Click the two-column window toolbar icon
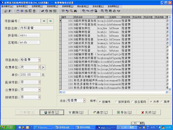The height and width of the screenshot is (130, 173). (18, 11)
